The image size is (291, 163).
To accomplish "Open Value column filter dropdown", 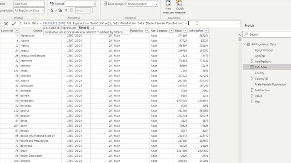I will click(185, 30).
